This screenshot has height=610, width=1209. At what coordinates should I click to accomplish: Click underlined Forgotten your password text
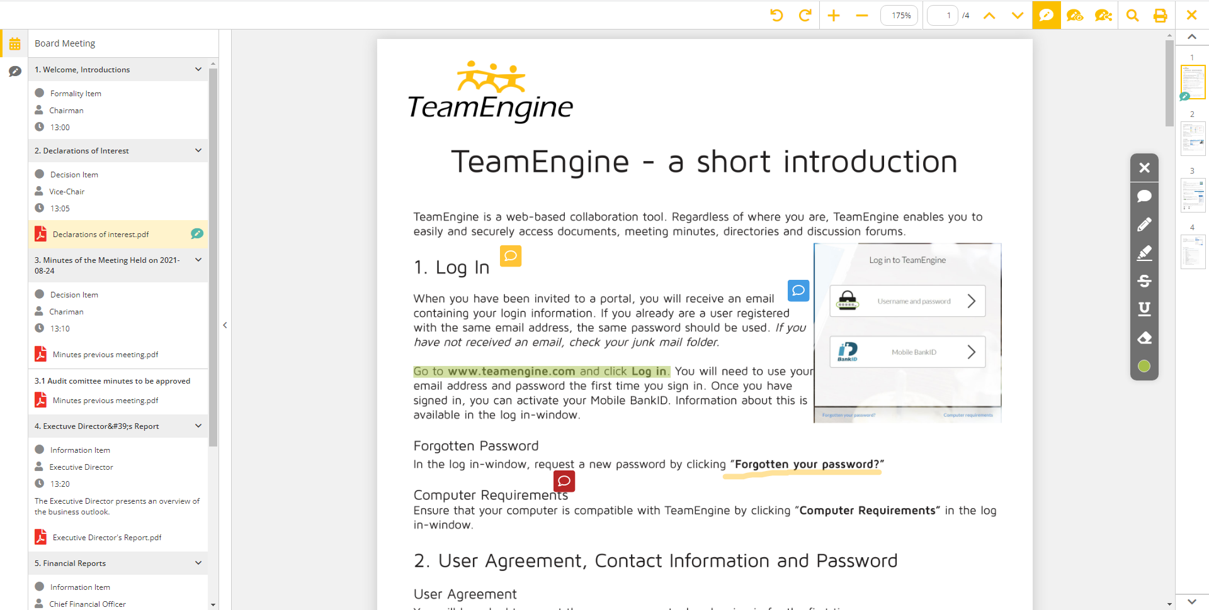[807, 464]
